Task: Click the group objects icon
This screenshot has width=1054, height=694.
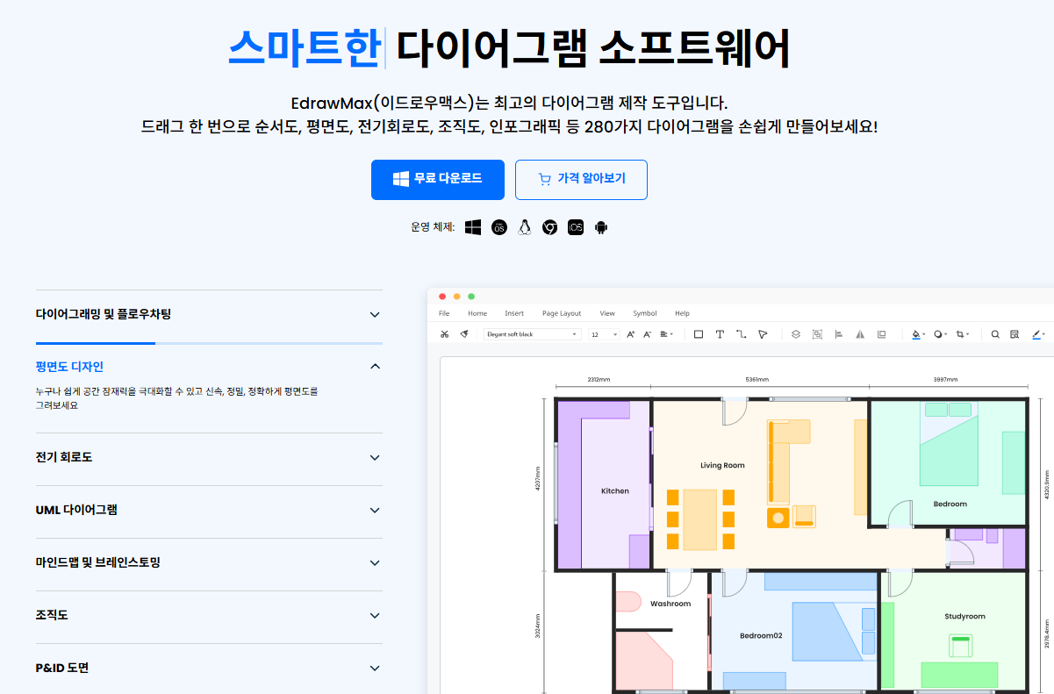Action: tap(817, 334)
